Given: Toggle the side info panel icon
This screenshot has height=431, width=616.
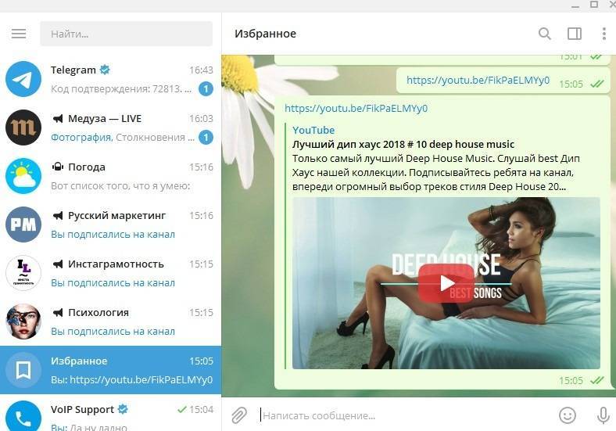Looking at the screenshot, I should (575, 34).
